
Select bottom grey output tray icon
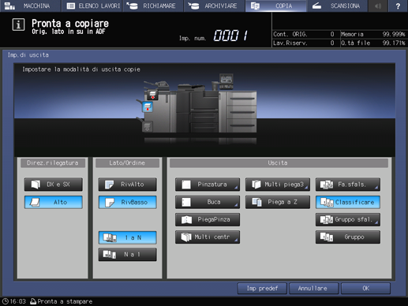click(x=148, y=127)
